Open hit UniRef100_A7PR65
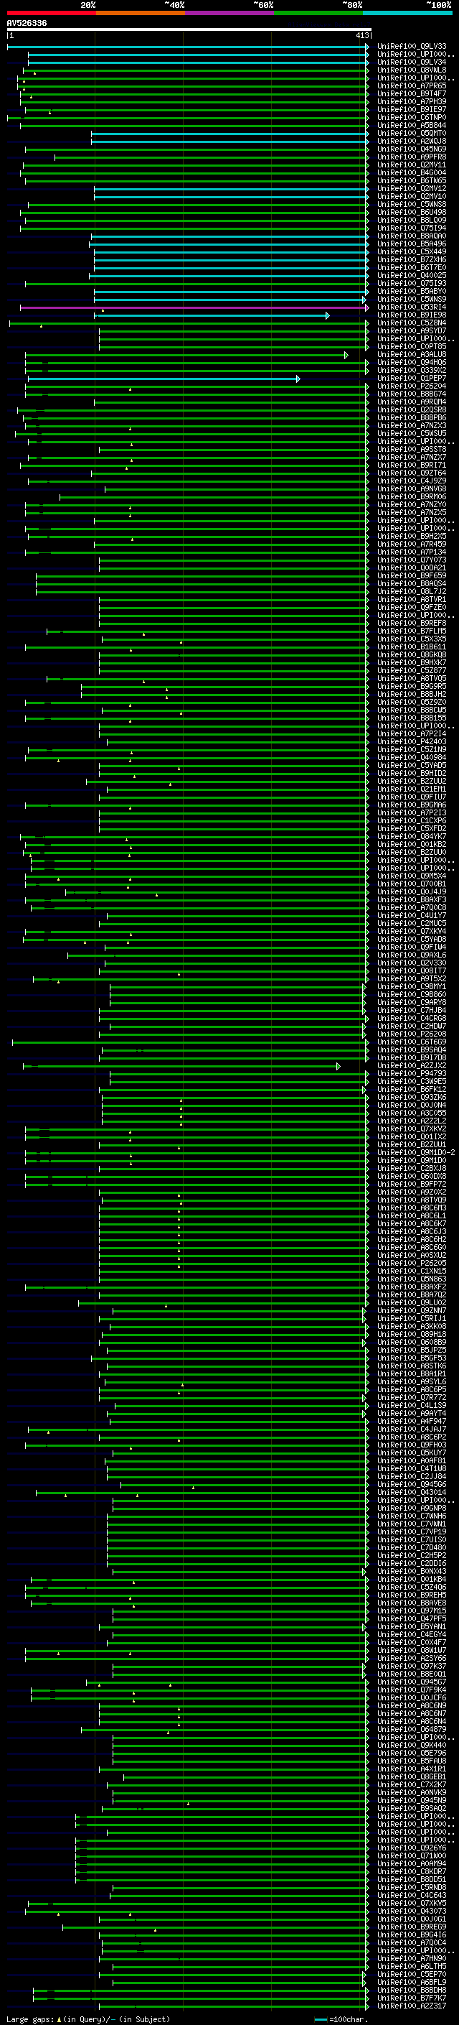 tap(412, 85)
